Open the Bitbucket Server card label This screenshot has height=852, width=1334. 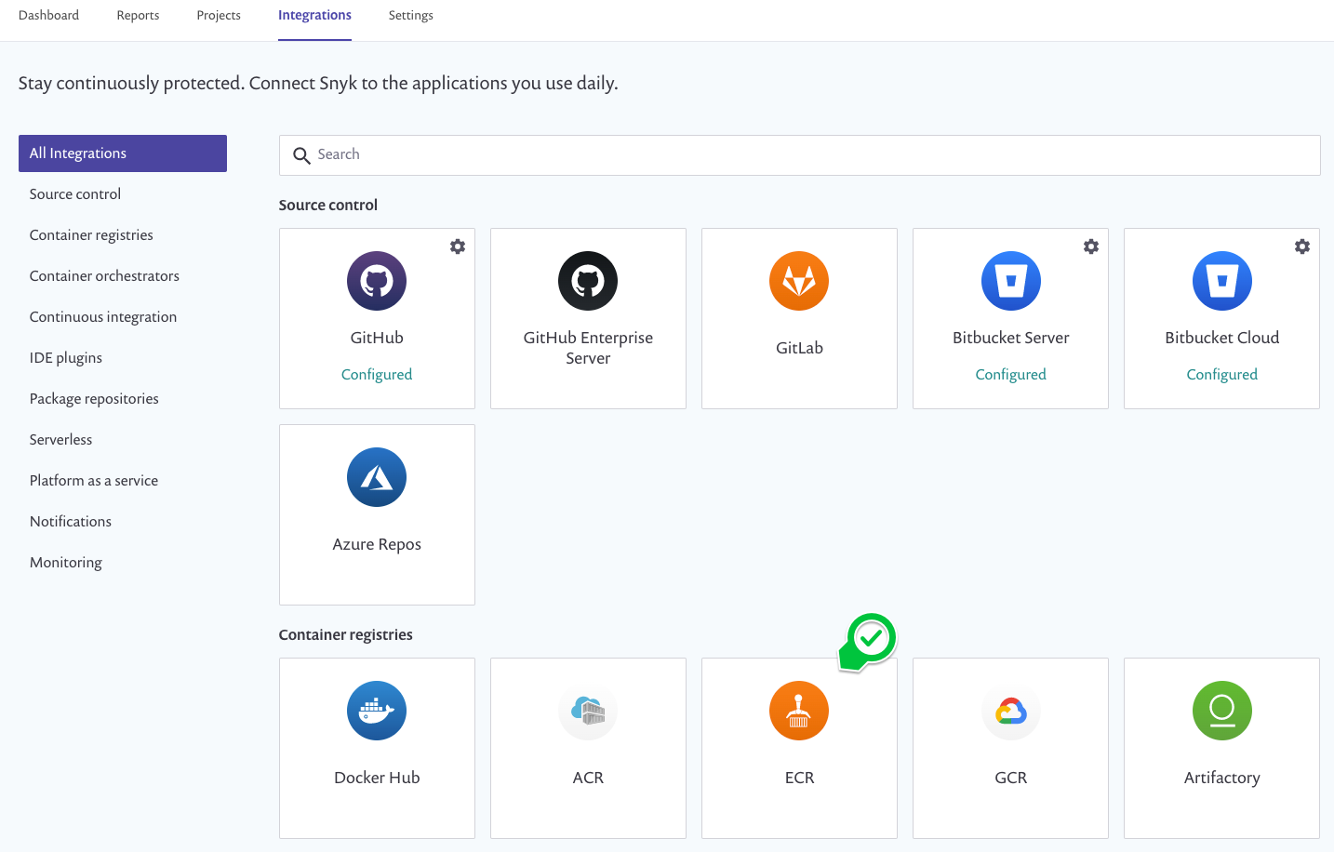(1011, 338)
